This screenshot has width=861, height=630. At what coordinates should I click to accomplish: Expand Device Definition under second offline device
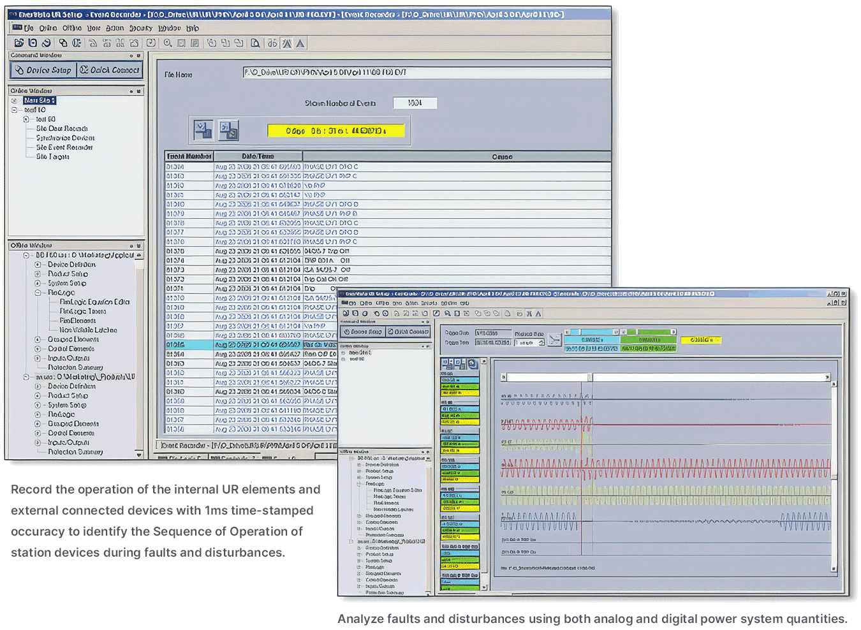[x=38, y=386]
